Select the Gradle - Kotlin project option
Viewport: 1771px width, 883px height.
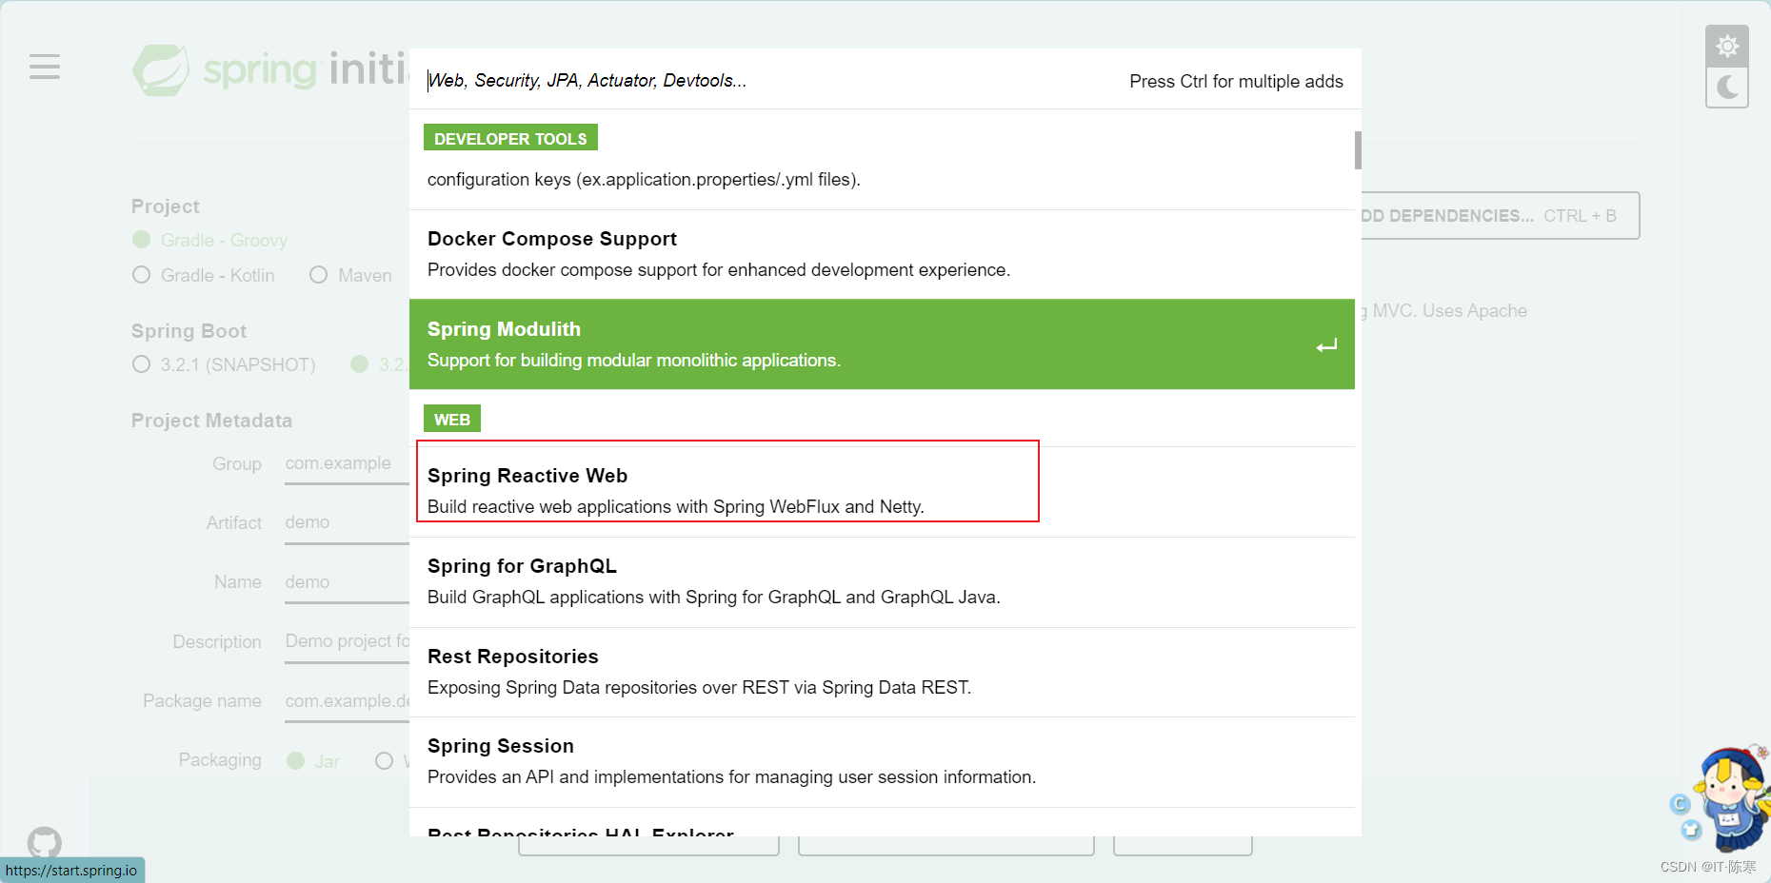pos(204,275)
